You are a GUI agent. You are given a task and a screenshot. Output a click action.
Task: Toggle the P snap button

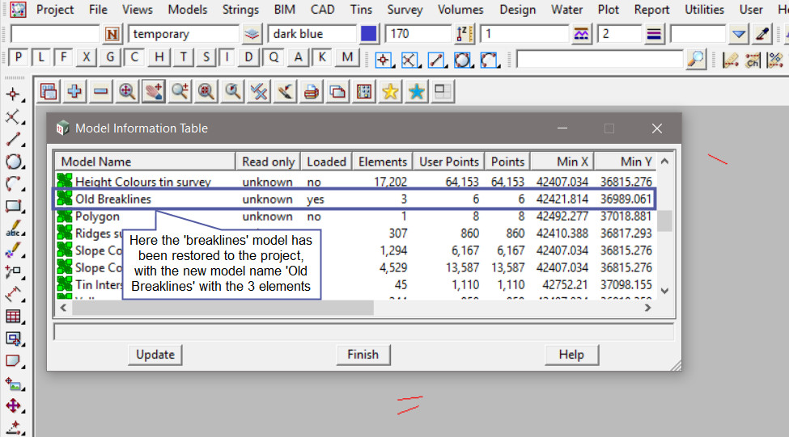tap(18, 58)
